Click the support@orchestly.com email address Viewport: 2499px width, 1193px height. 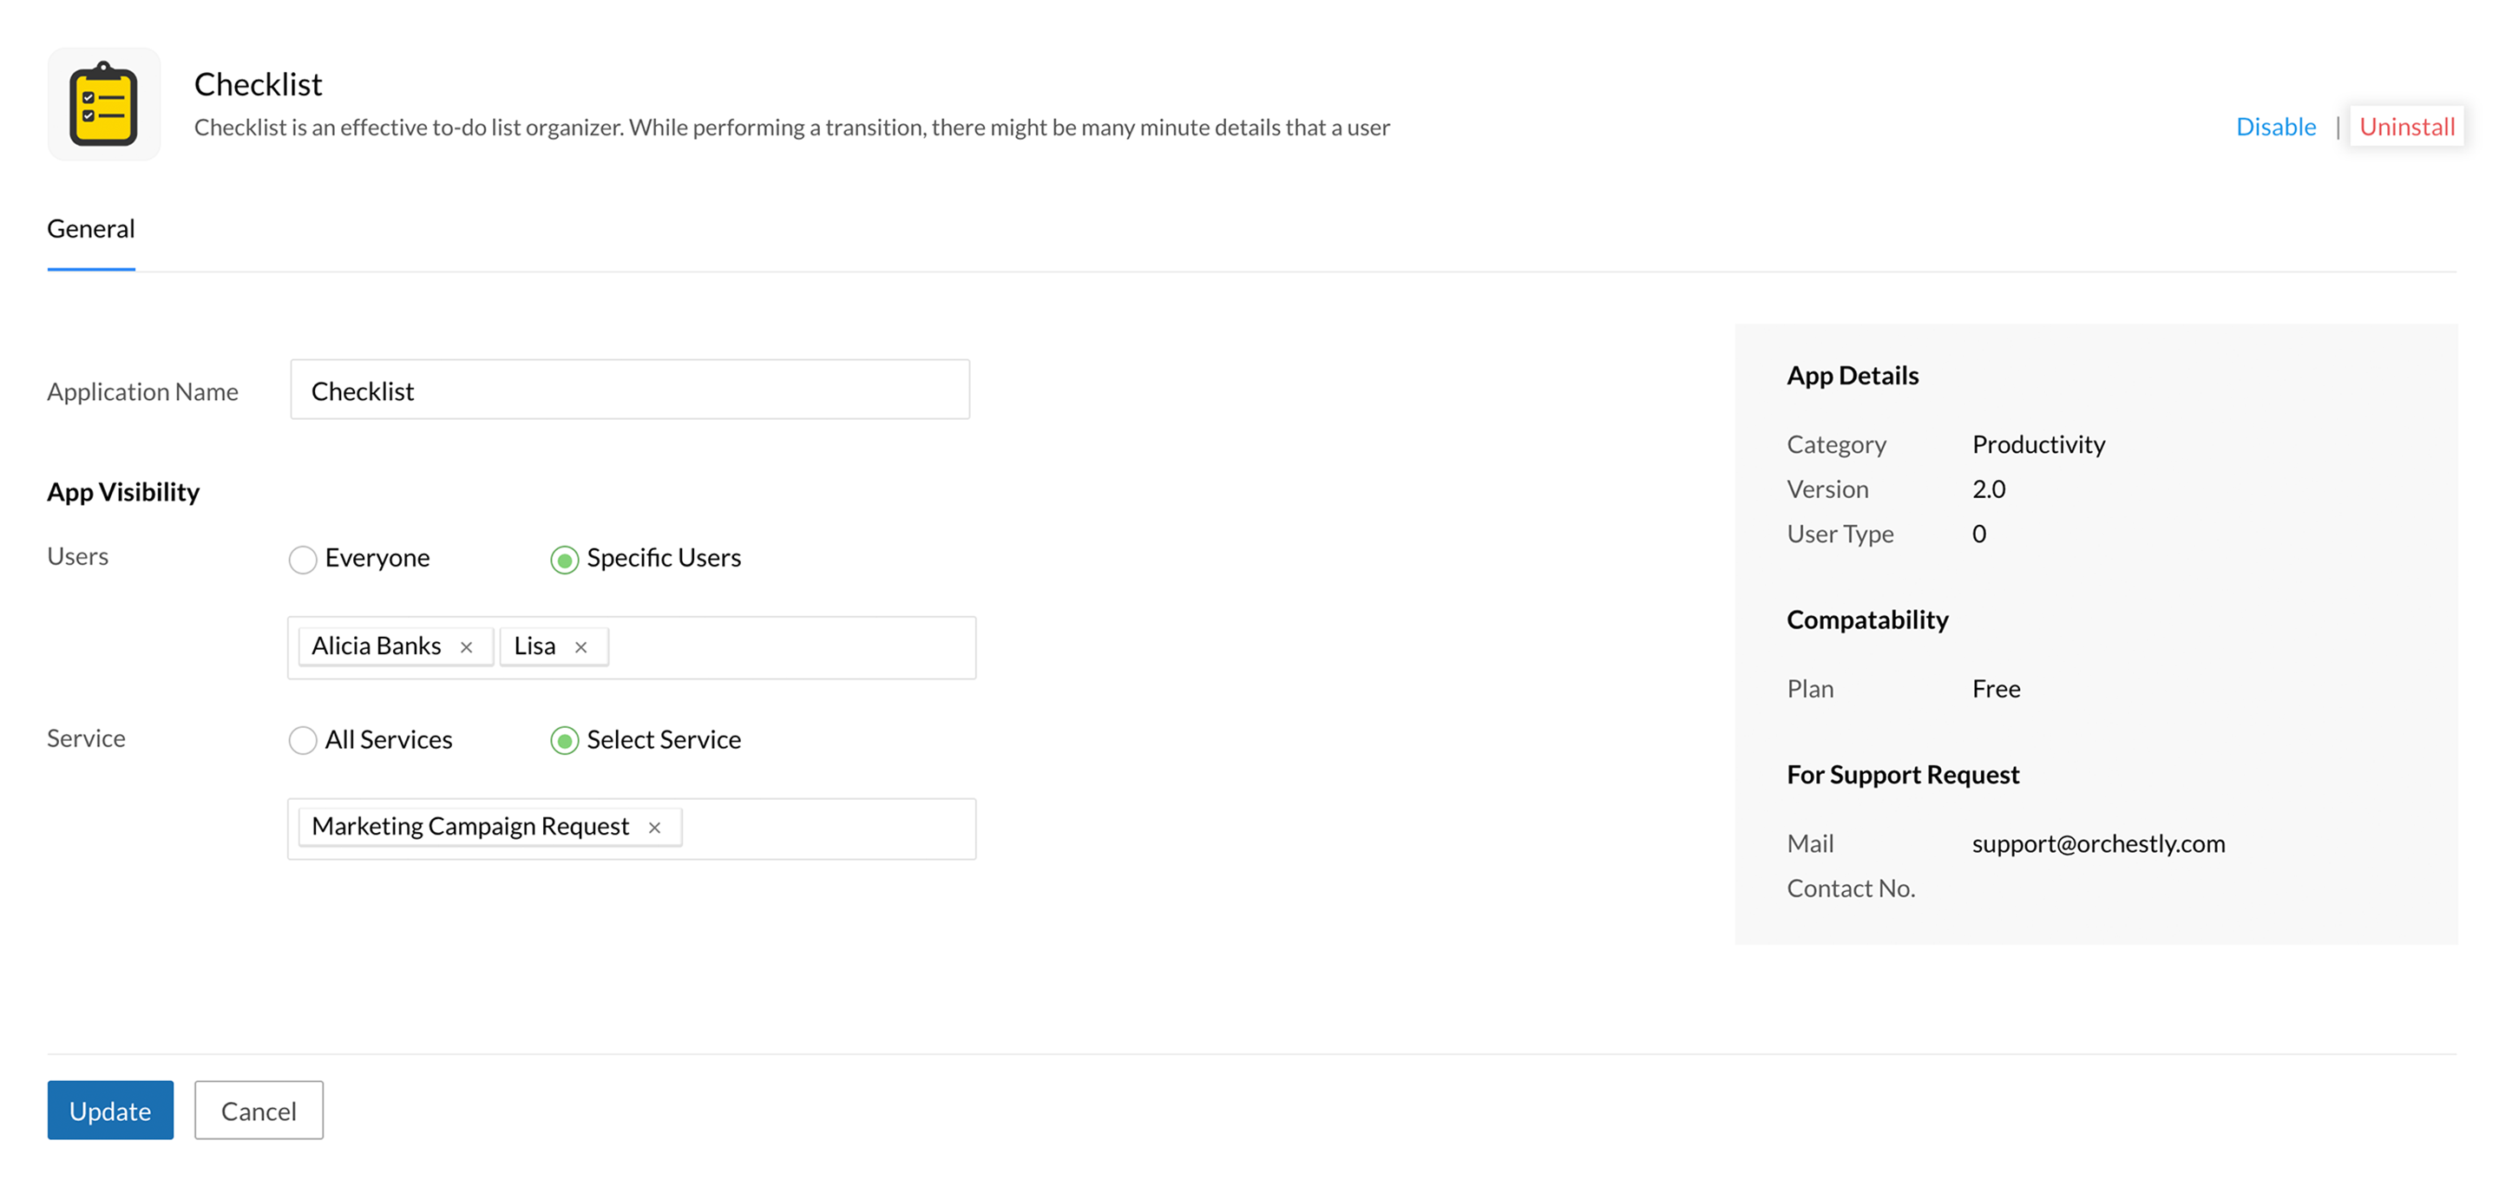[x=2097, y=844]
